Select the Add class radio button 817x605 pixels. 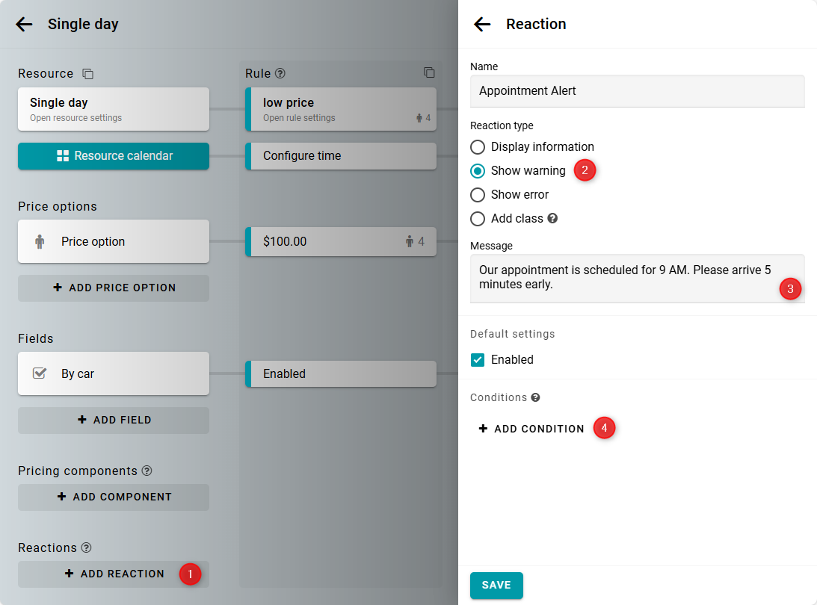(x=478, y=219)
